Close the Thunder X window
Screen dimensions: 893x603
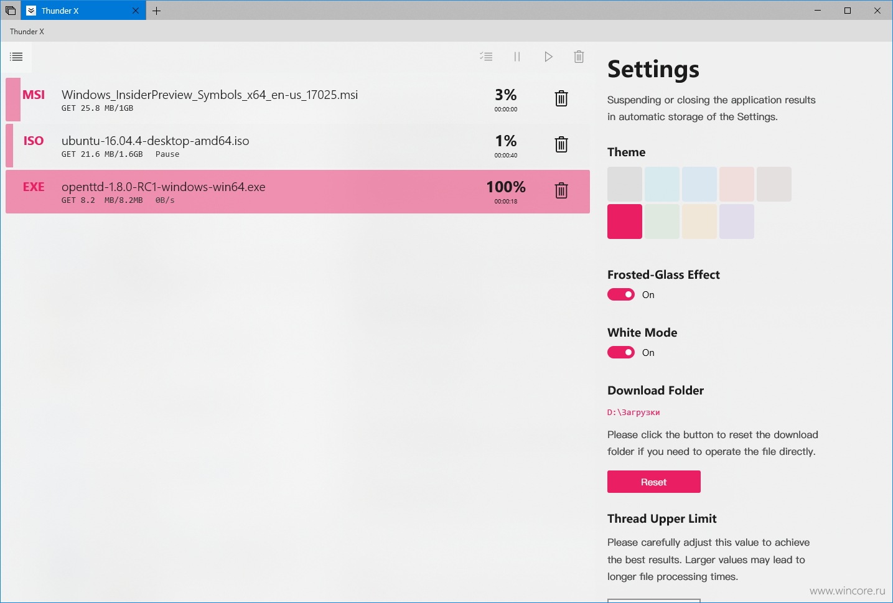point(877,11)
